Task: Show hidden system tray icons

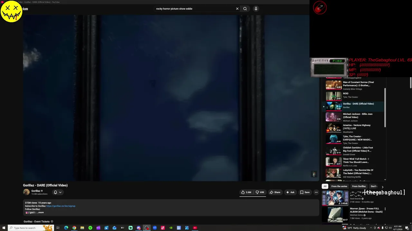Action: [x=371, y=228]
